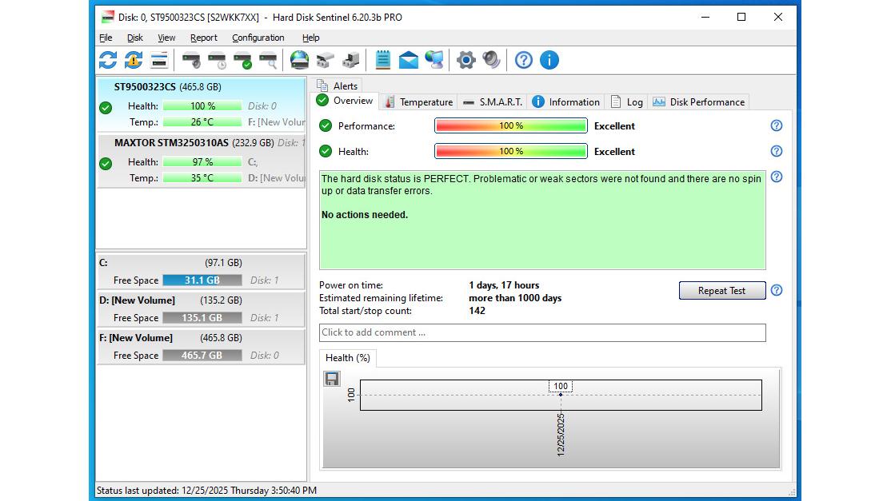Click the speaker sound toolbar icon

coord(491,60)
